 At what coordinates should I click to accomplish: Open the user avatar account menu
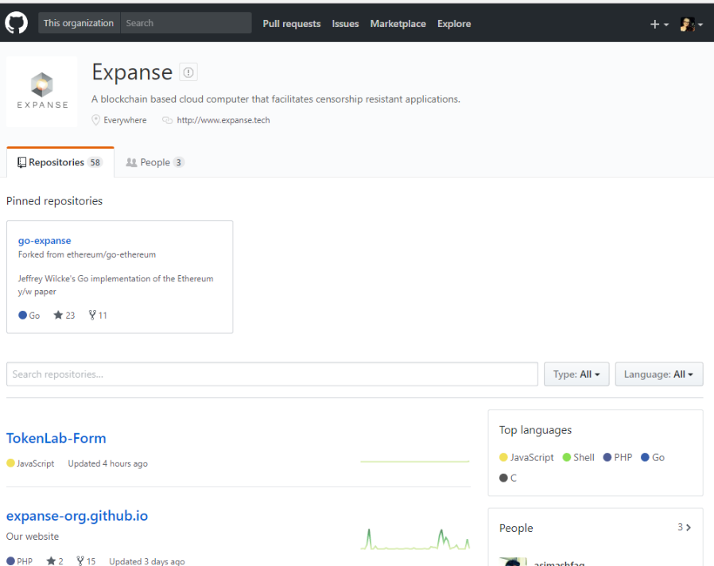691,24
